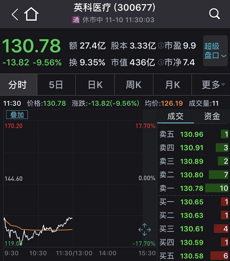Screen dimensions: 230x261
Task: Switch to the 月K chart tab
Action: 172,85
